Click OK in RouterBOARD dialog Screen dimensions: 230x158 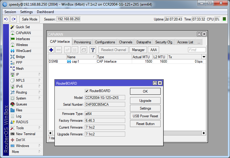(x=145, y=91)
